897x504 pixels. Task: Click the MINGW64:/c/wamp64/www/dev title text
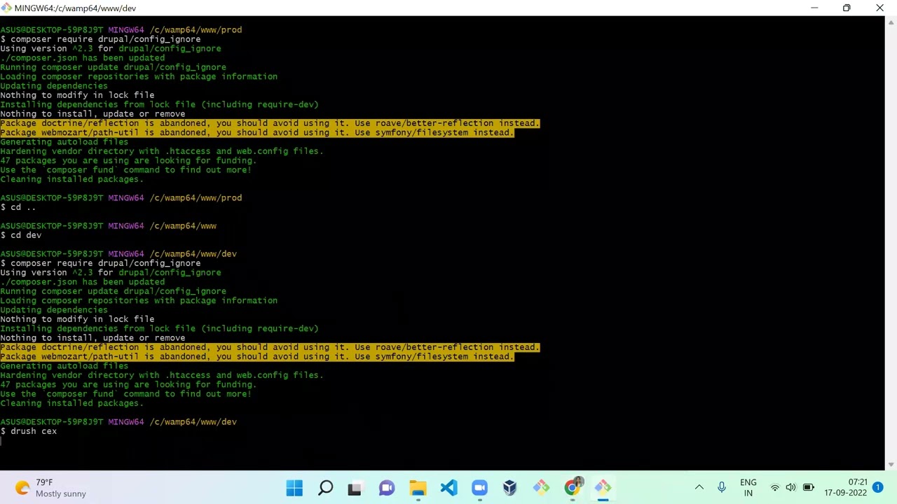pyautogui.click(x=75, y=8)
